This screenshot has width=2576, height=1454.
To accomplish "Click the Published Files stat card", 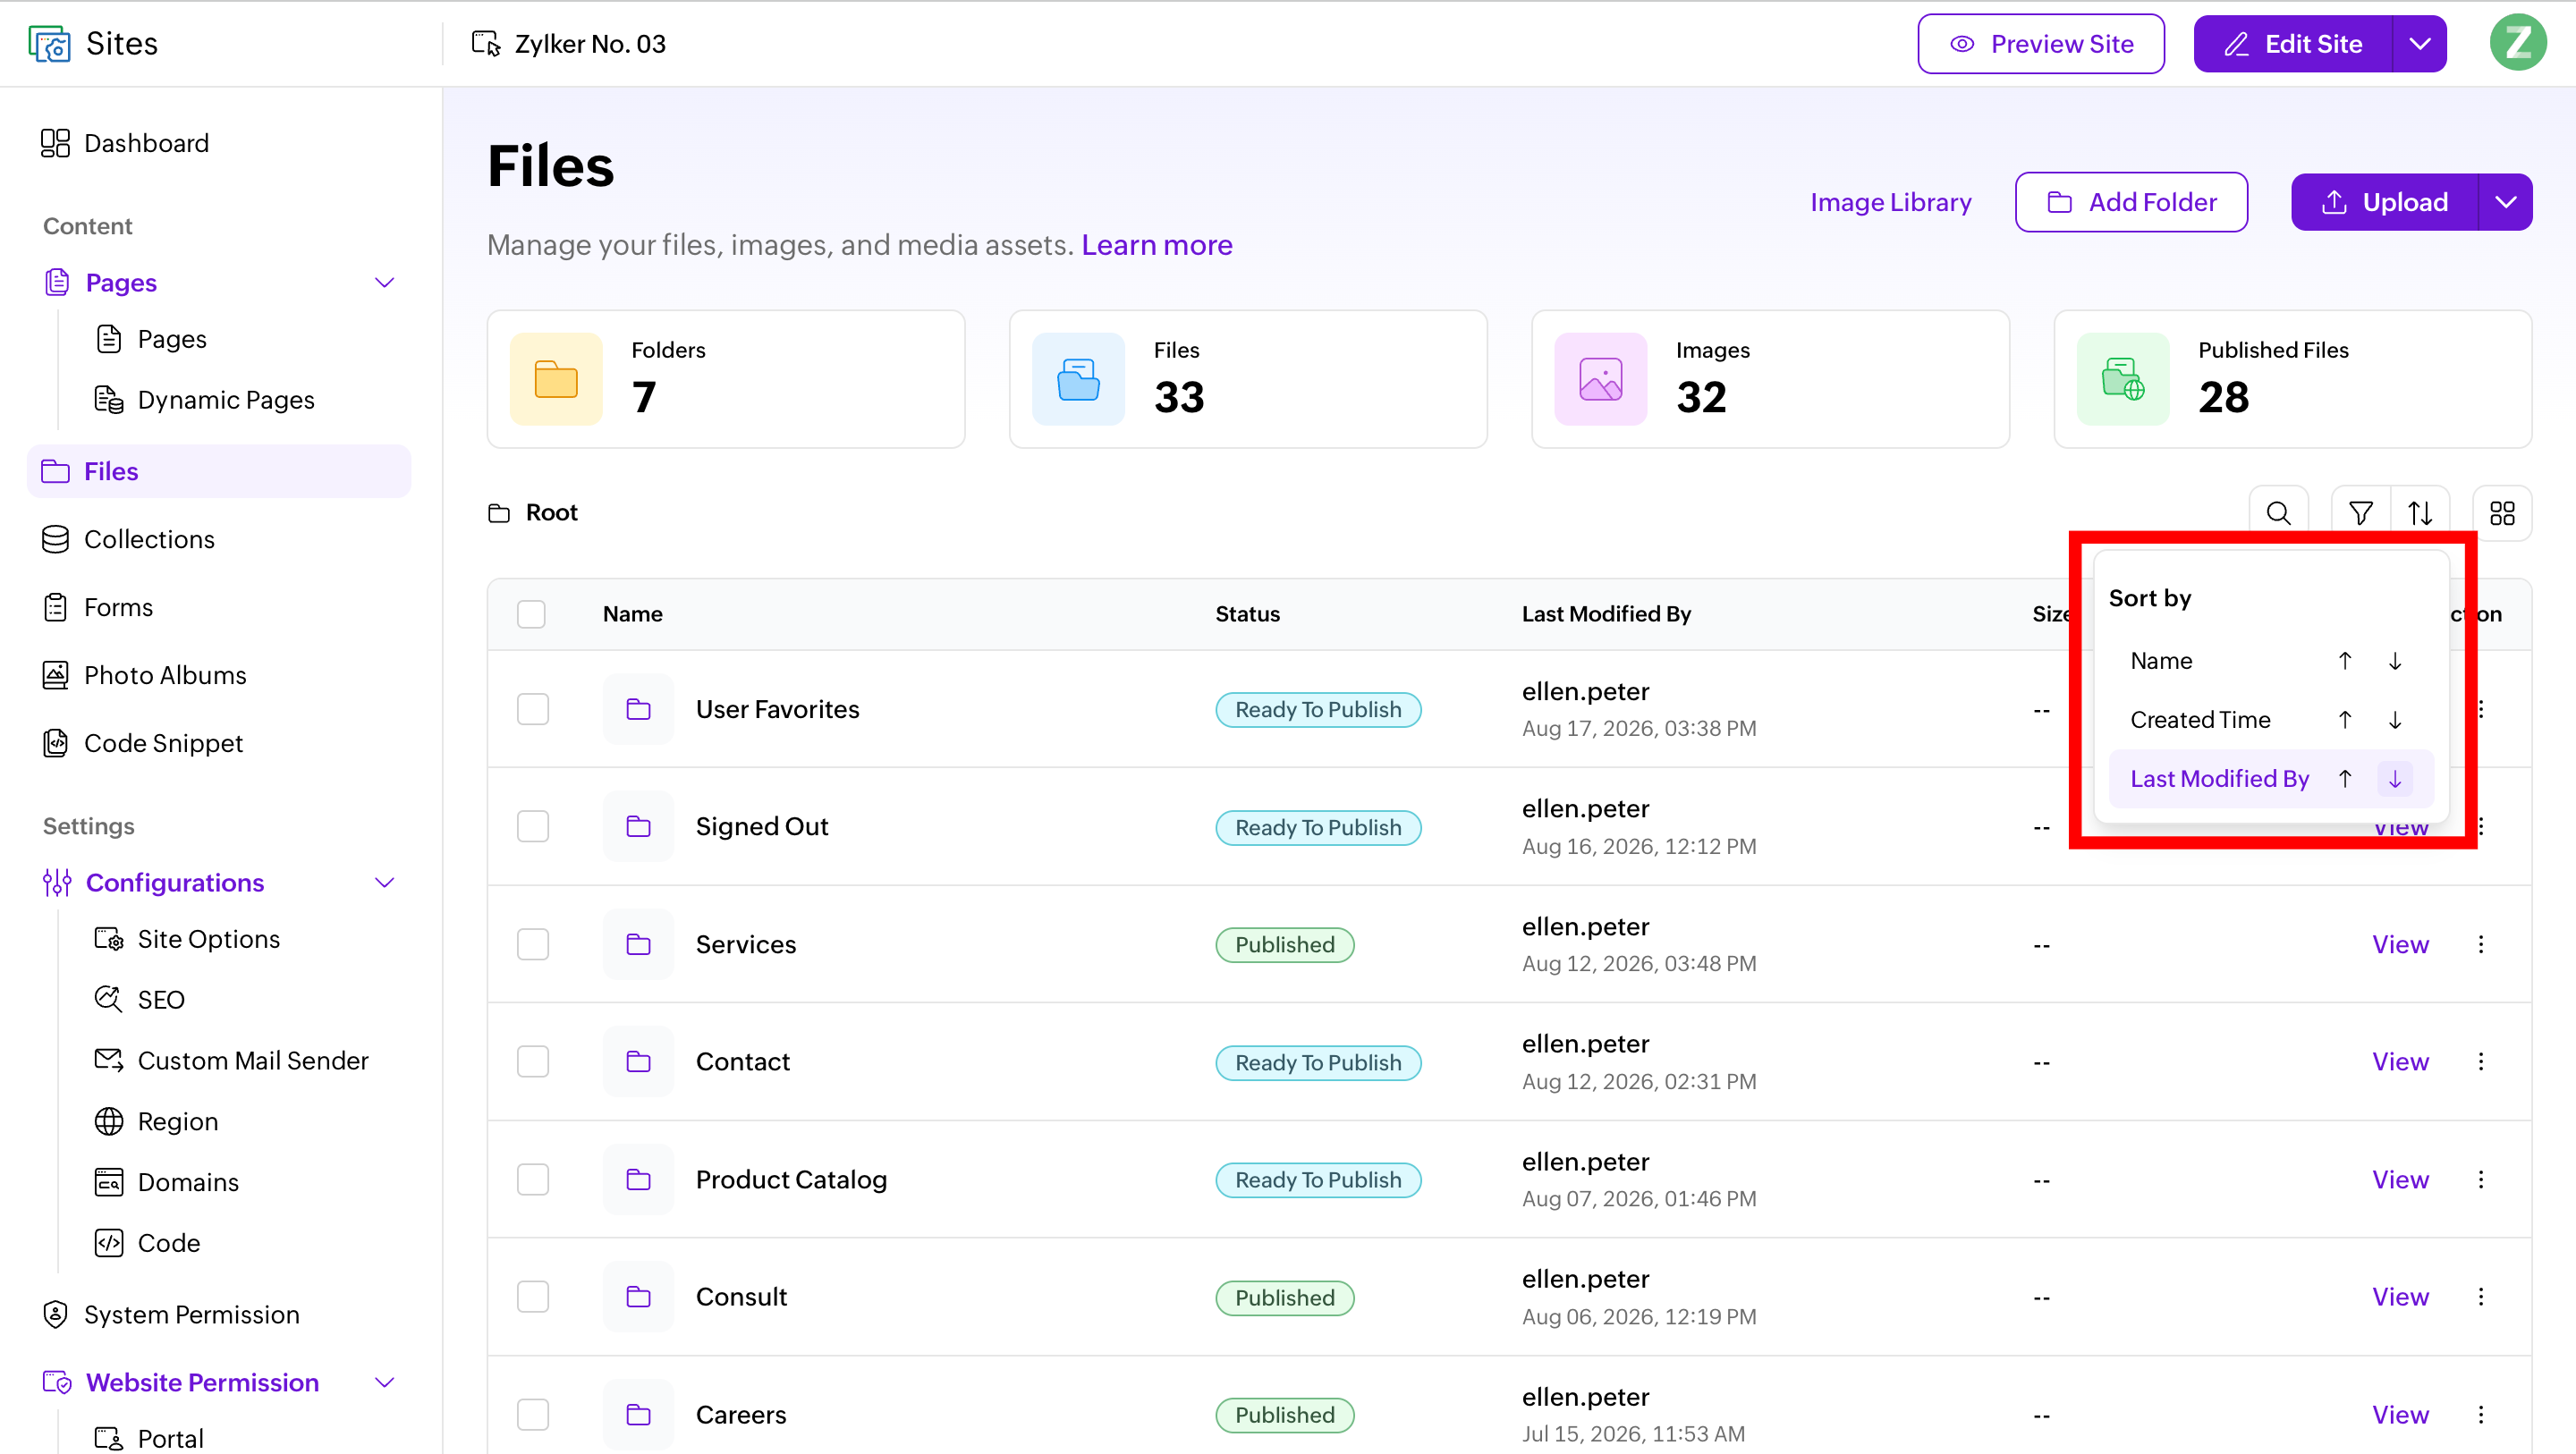I will click(x=2292, y=379).
